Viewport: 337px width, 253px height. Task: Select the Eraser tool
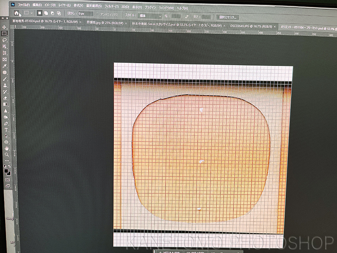tap(6, 98)
